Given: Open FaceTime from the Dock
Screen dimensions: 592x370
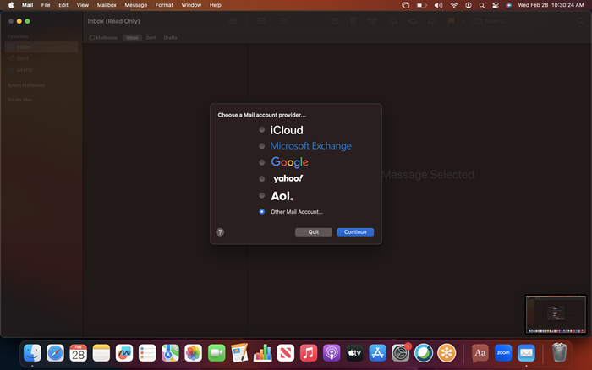Looking at the screenshot, I should [217, 353].
